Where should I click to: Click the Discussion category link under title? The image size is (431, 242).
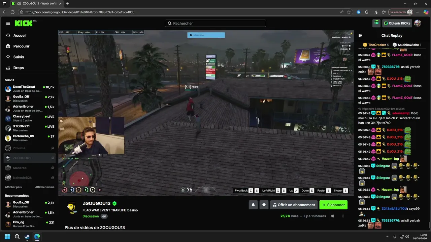(91, 216)
